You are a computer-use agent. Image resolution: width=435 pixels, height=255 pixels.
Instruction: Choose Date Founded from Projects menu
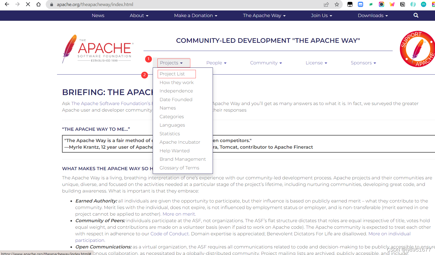point(176,100)
